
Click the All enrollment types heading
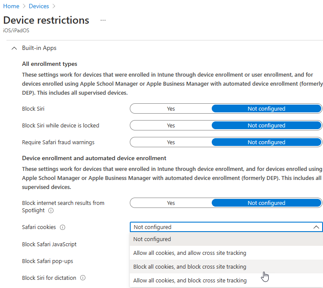pyautogui.click(x=50, y=64)
